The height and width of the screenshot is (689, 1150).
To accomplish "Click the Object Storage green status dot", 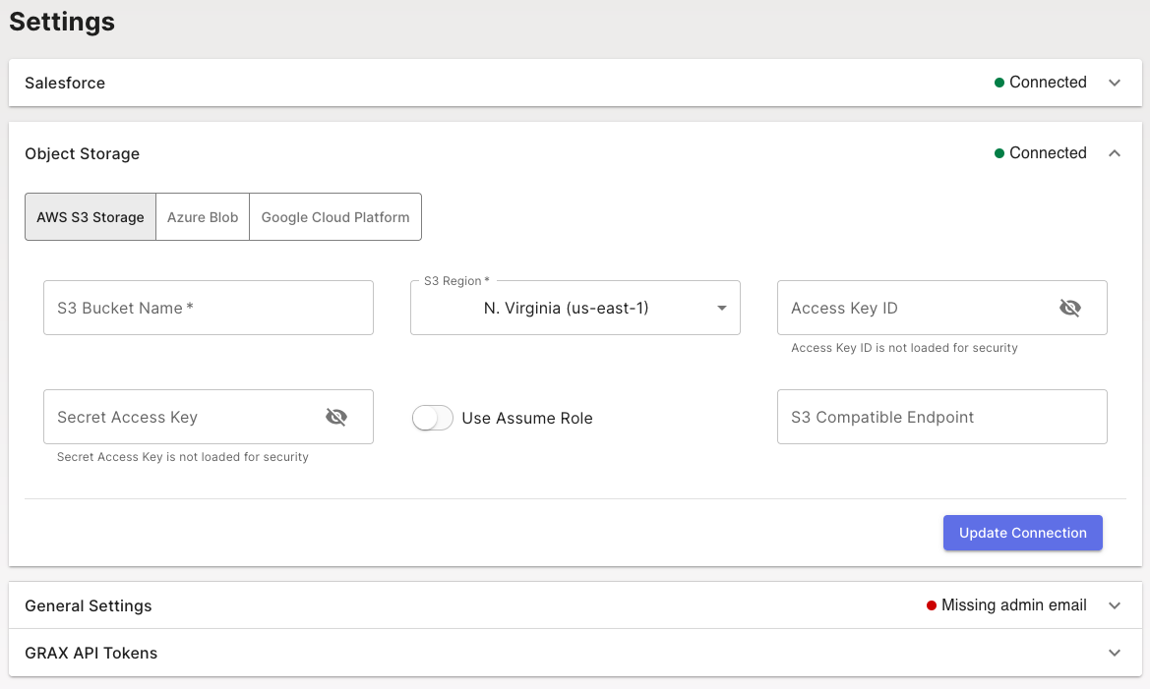I will [x=999, y=153].
